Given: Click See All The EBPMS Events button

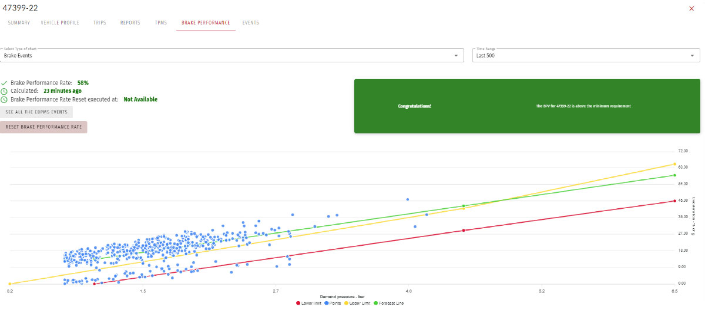Looking at the screenshot, I should (36, 112).
